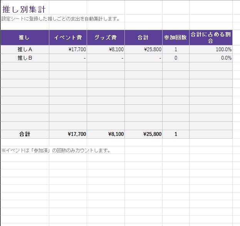Screen dimensions: 240x226
Task: Click the note about 参加済 counting
Action: click(56, 151)
